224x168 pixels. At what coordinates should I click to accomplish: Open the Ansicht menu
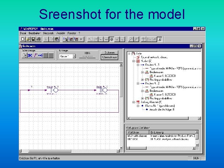coord(61,33)
